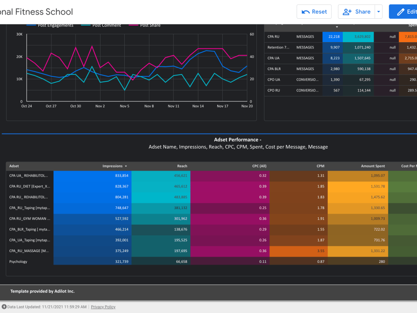Click the add-person icon in Share
This screenshot has height=313, width=417.
point(347,12)
